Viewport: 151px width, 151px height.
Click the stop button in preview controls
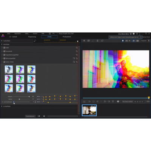pos(93,102)
